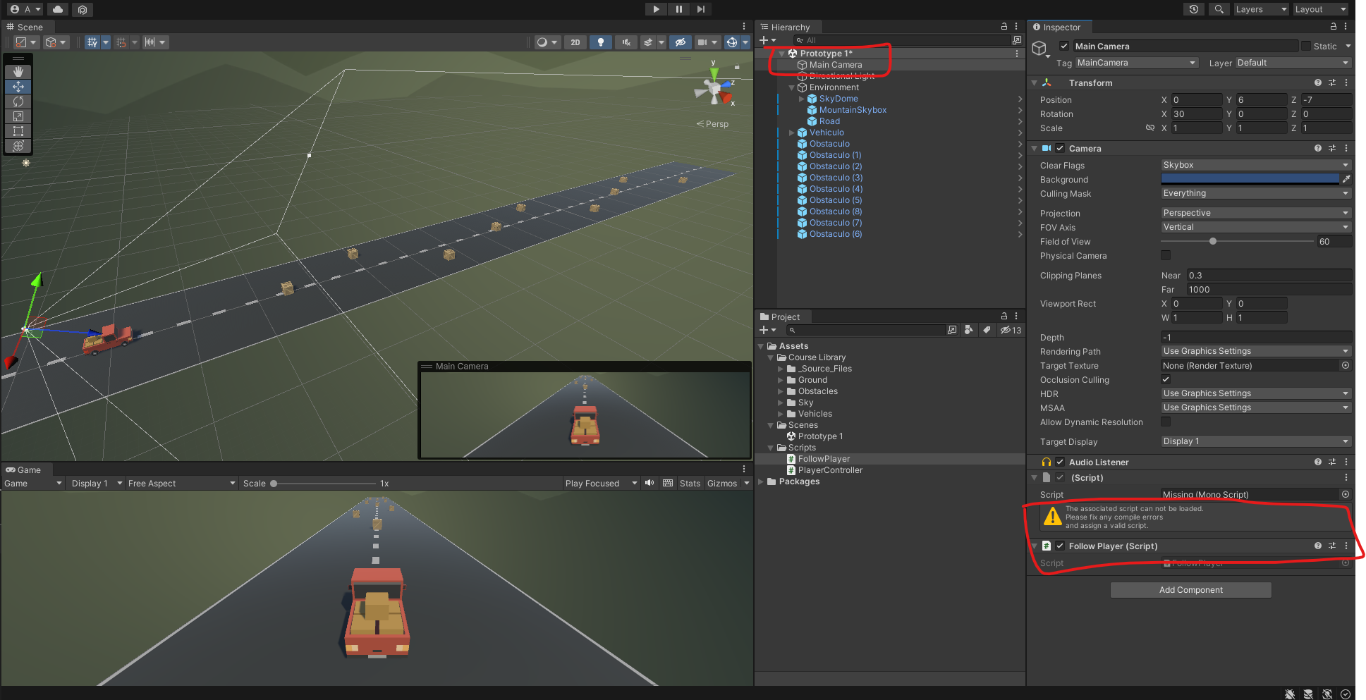Switch to the Inspector tab
1366x700 pixels.
tap(1060, 27)
